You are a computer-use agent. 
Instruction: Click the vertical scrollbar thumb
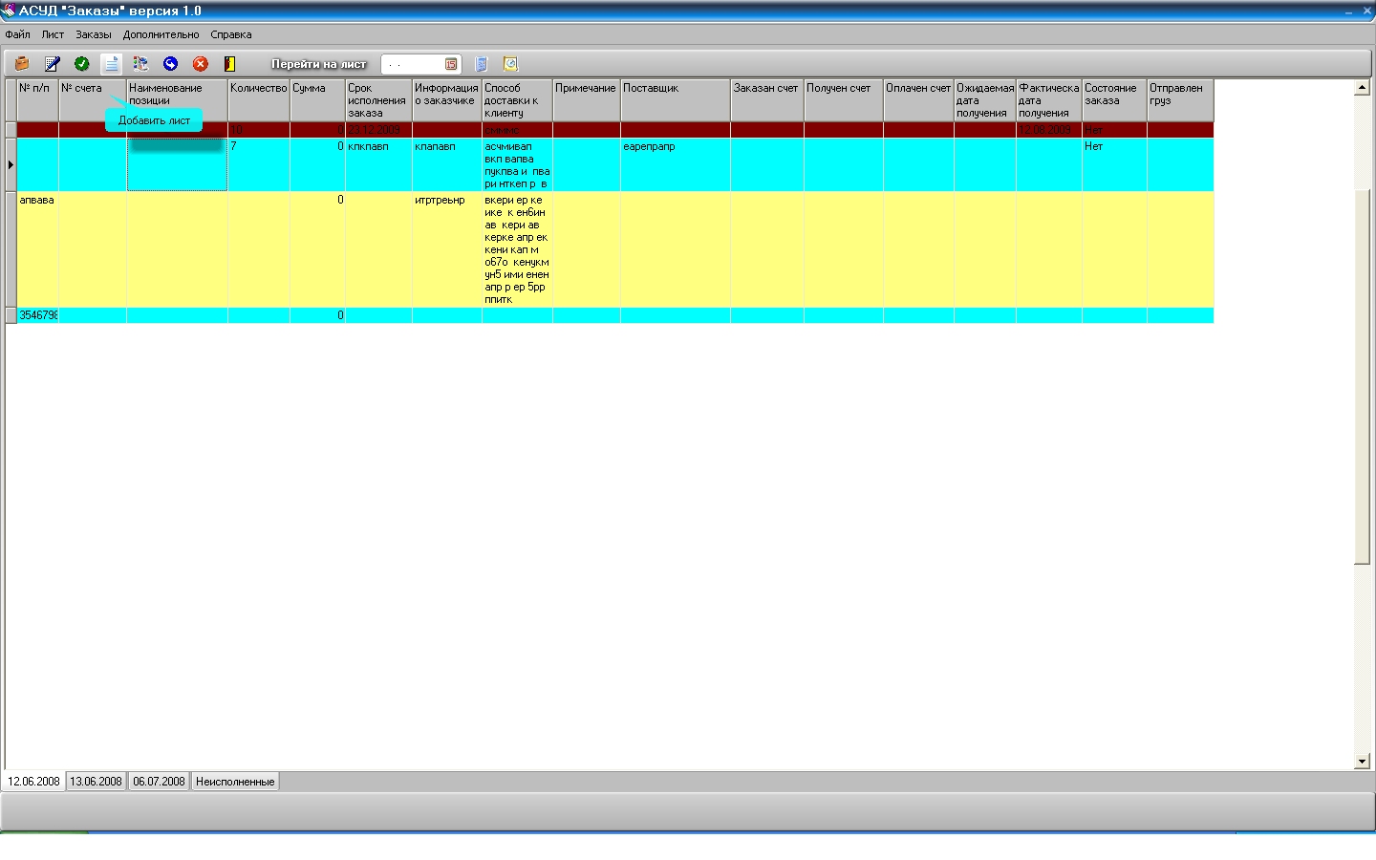(x=1362, y=377)
